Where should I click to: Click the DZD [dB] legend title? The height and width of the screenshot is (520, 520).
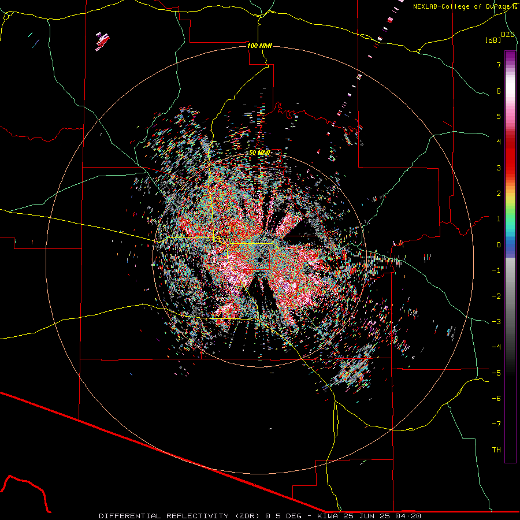[500, 37]
